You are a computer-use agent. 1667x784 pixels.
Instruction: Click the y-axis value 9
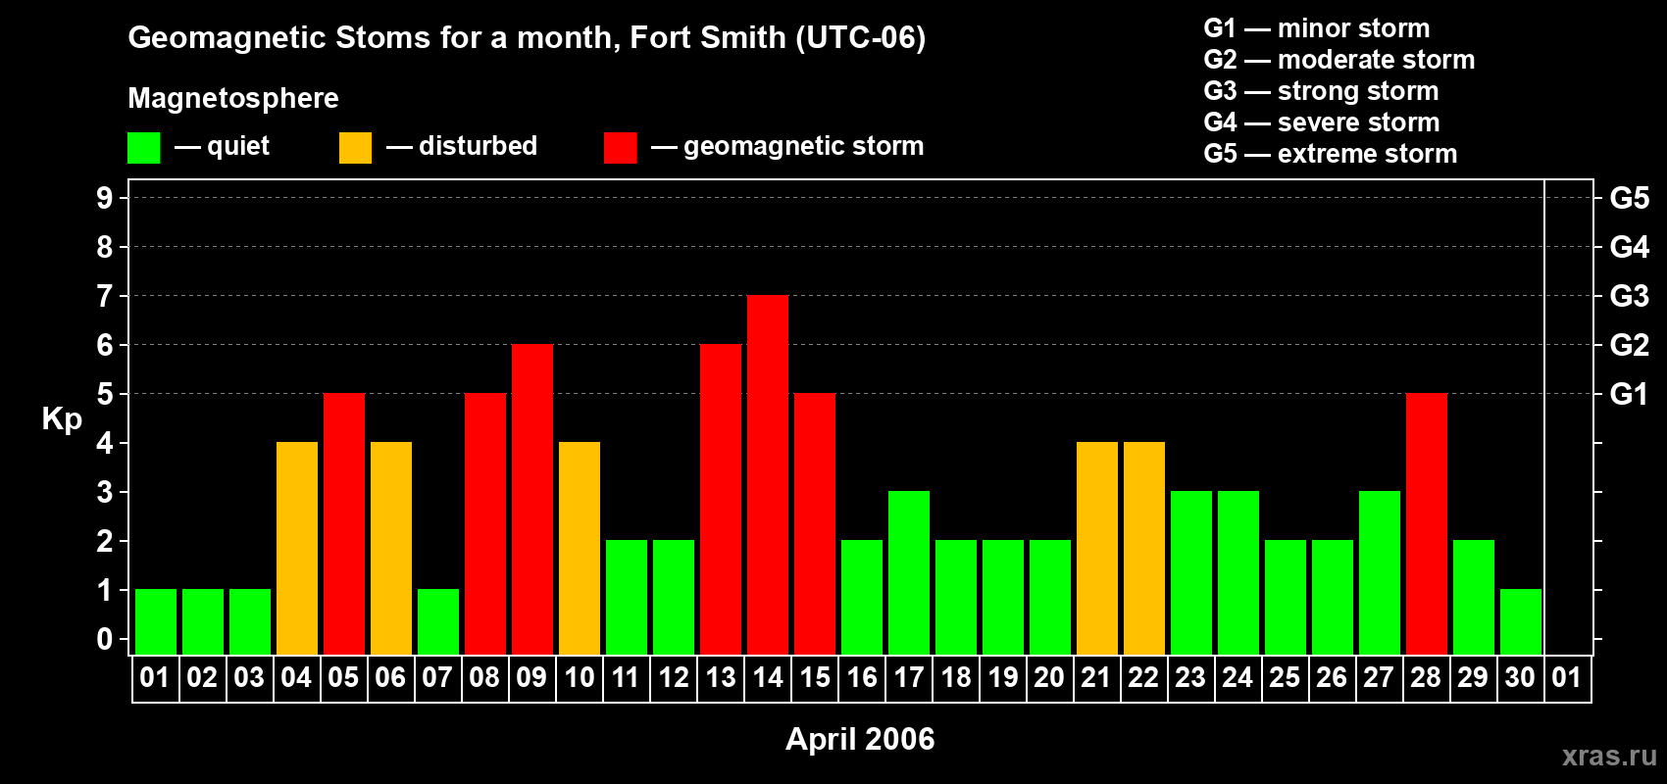105,198
